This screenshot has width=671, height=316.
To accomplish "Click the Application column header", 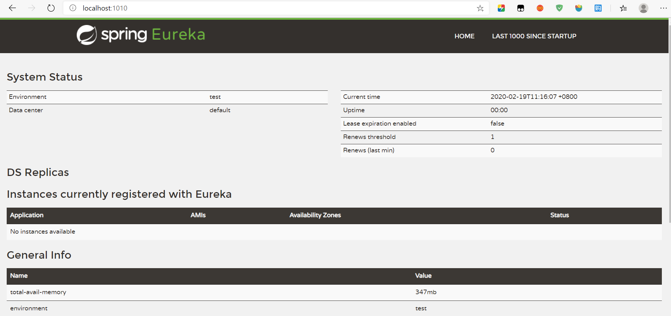I will pos(27,215).
